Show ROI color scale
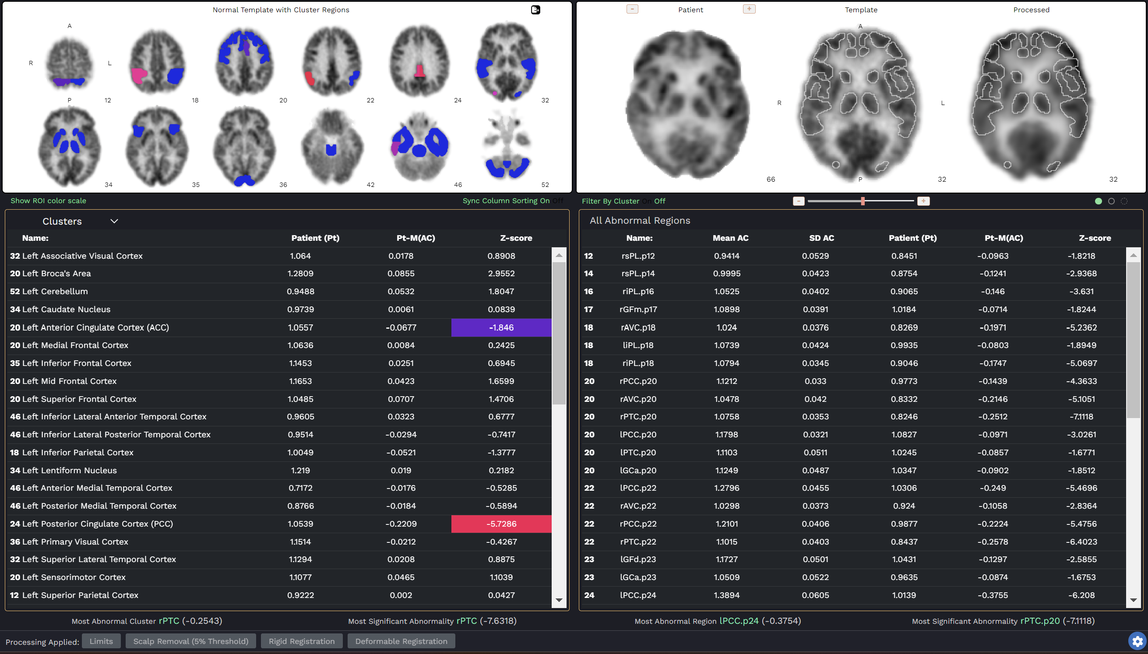The image size is (1148, 654). pyautogui.click(x=49, y=201)
